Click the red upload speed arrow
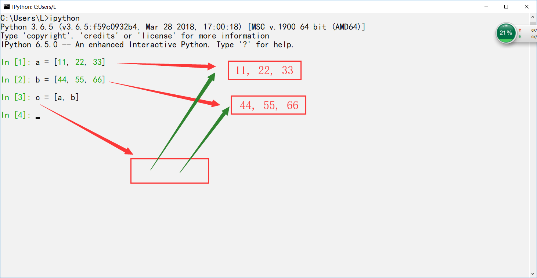 [x=520, y=30]
